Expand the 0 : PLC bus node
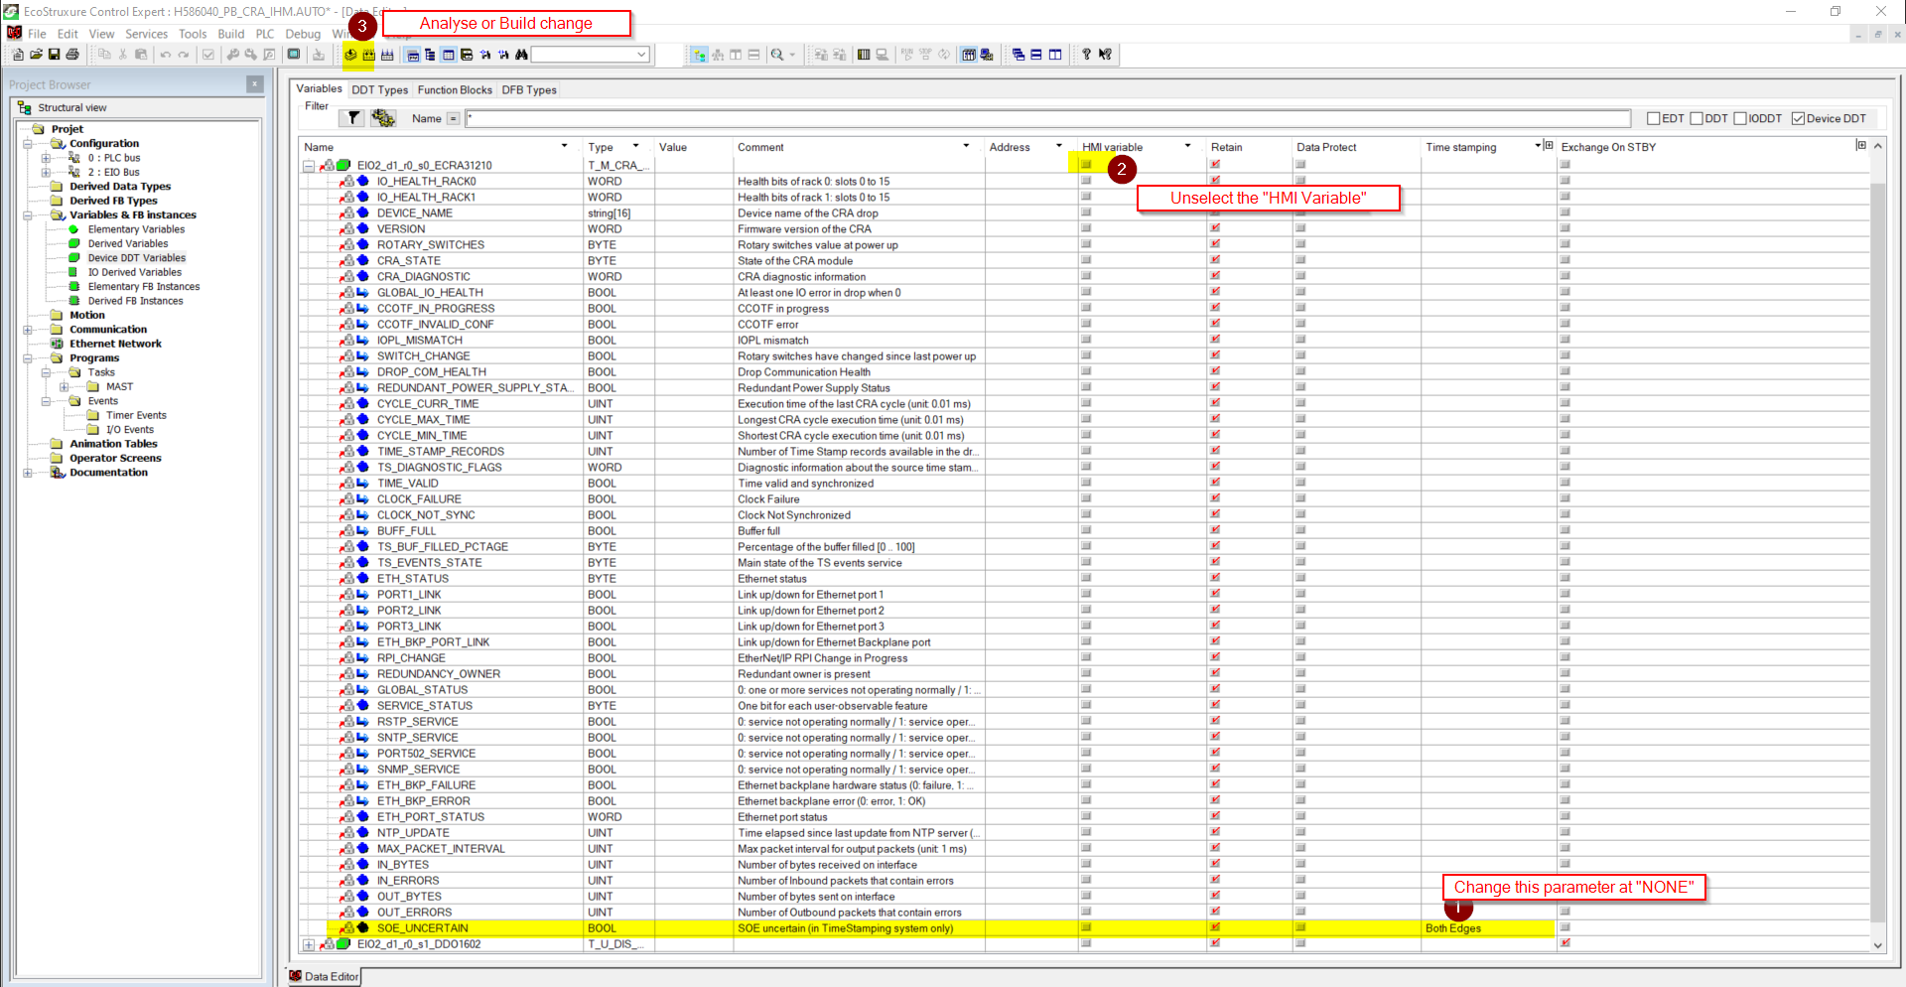Screen dimensions: 1906x987 [x=46, y=158]
